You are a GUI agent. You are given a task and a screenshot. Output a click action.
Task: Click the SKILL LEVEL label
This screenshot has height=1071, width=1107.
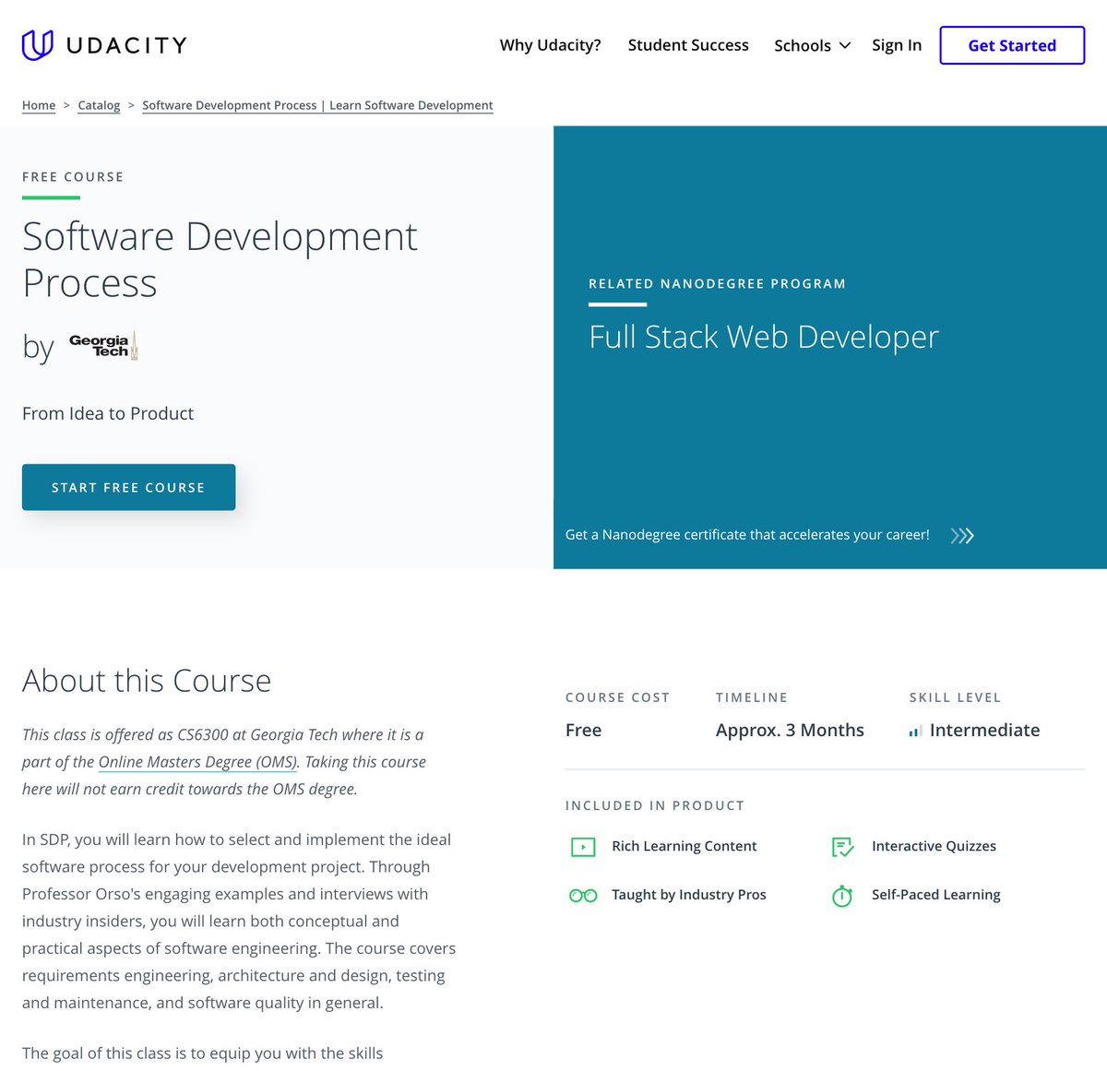(x=955, y=697)
